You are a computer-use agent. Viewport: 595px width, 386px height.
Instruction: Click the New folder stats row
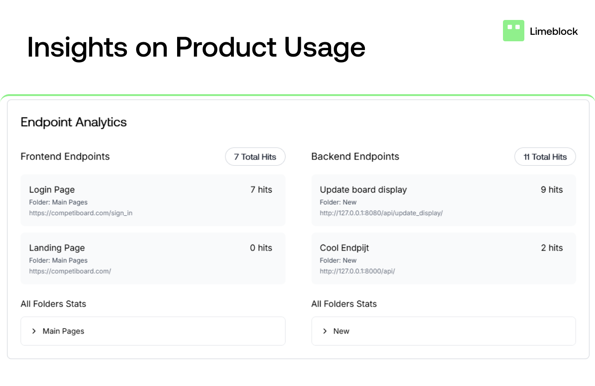443,331
